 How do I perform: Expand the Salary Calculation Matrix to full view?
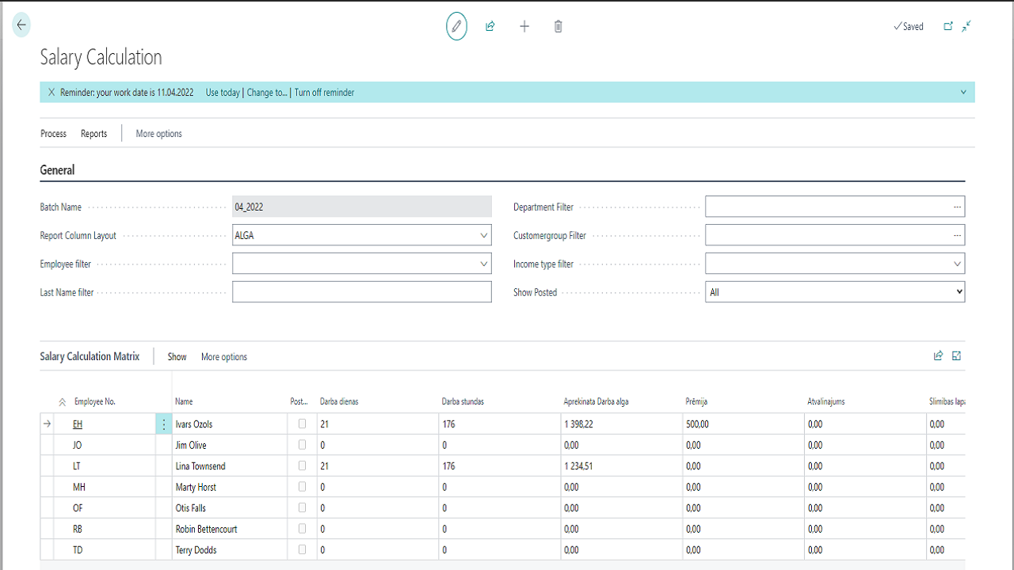point(957,356)
